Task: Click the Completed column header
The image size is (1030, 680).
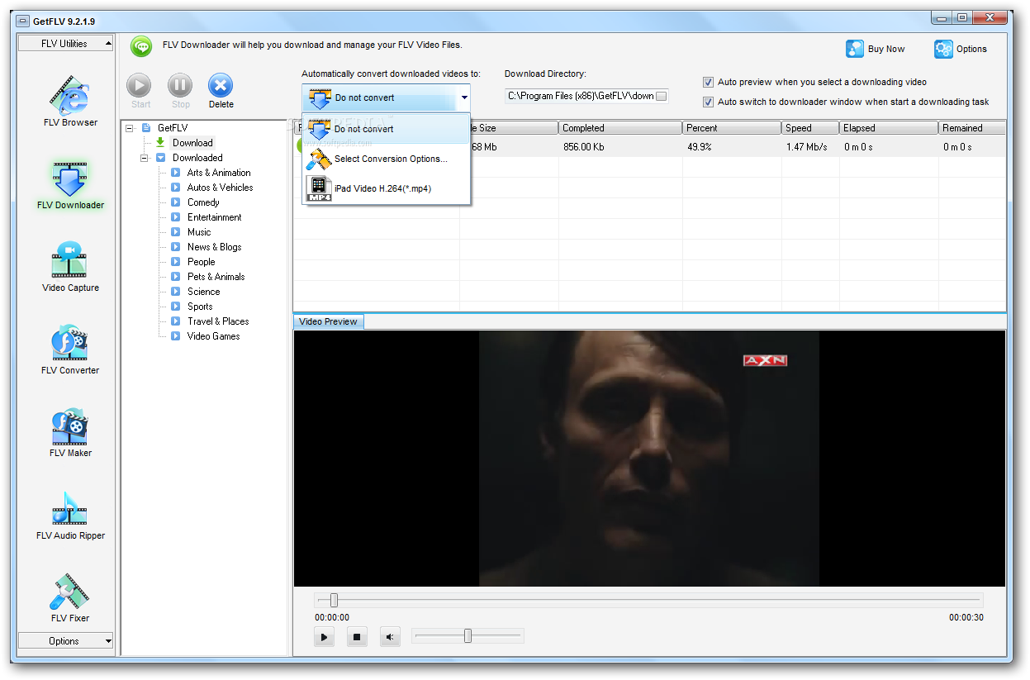Action: 620,128
